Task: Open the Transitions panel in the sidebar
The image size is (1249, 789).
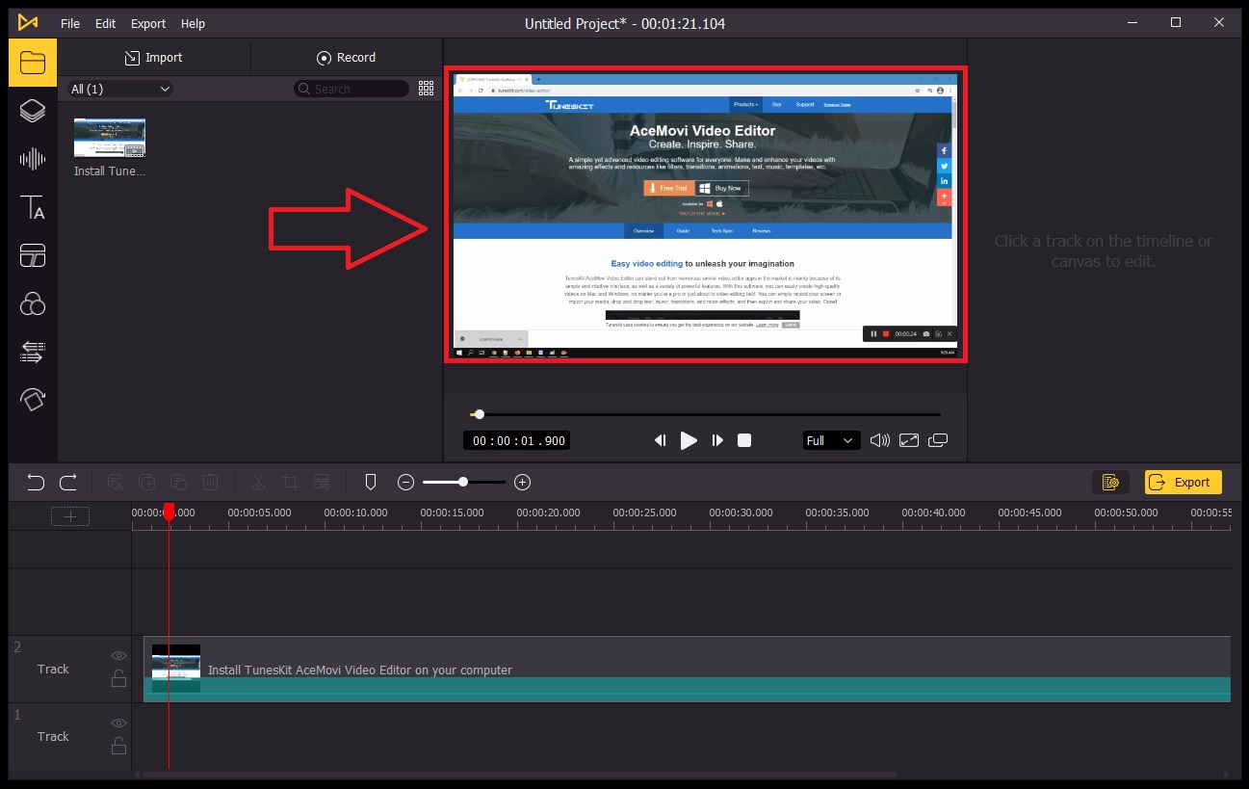Action: [32, 352]
